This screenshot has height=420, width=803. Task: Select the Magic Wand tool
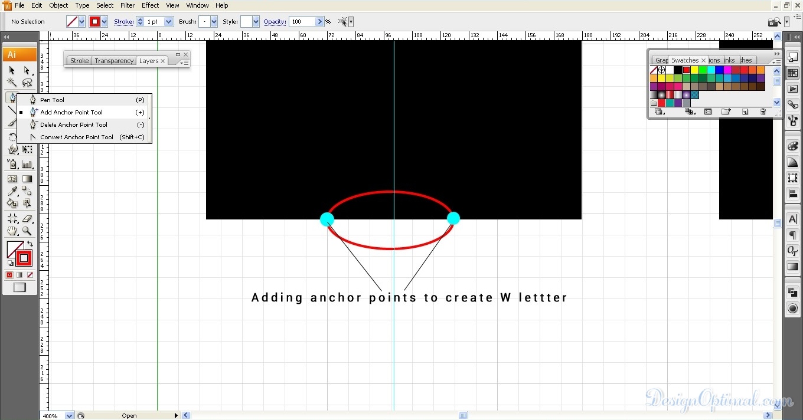click(12, 83)
